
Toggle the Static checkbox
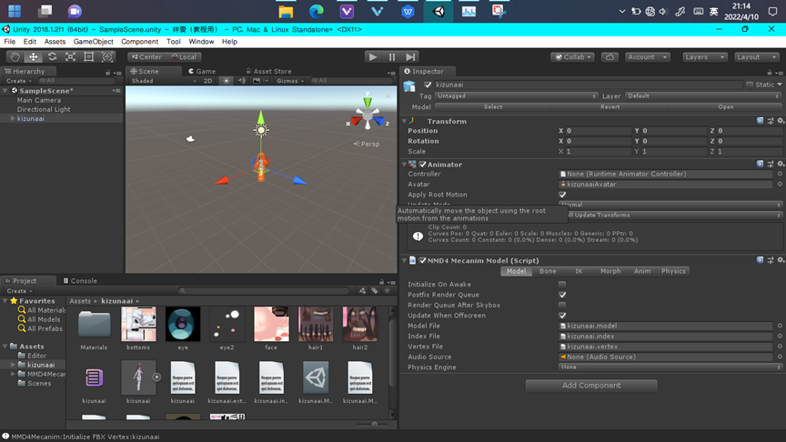pos(750,85)
